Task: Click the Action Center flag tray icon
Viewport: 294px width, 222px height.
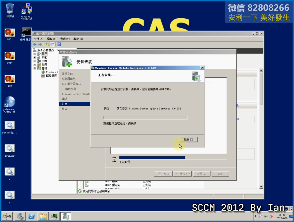Action: [x=261, y=216]
